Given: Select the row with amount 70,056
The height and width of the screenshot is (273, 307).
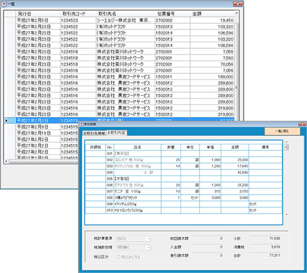Looking at the screenshot, I should click(x=120, y=64).
